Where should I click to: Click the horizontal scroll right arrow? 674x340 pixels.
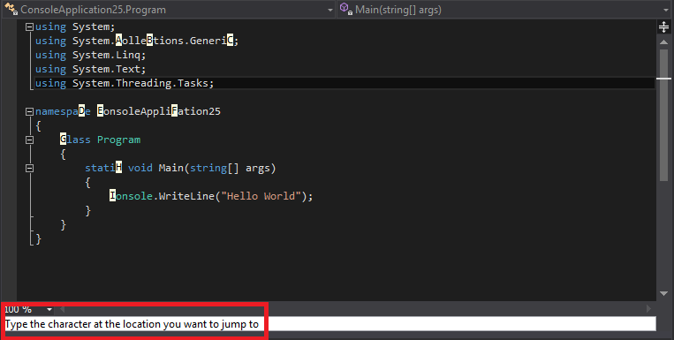[x=648, y=308]
